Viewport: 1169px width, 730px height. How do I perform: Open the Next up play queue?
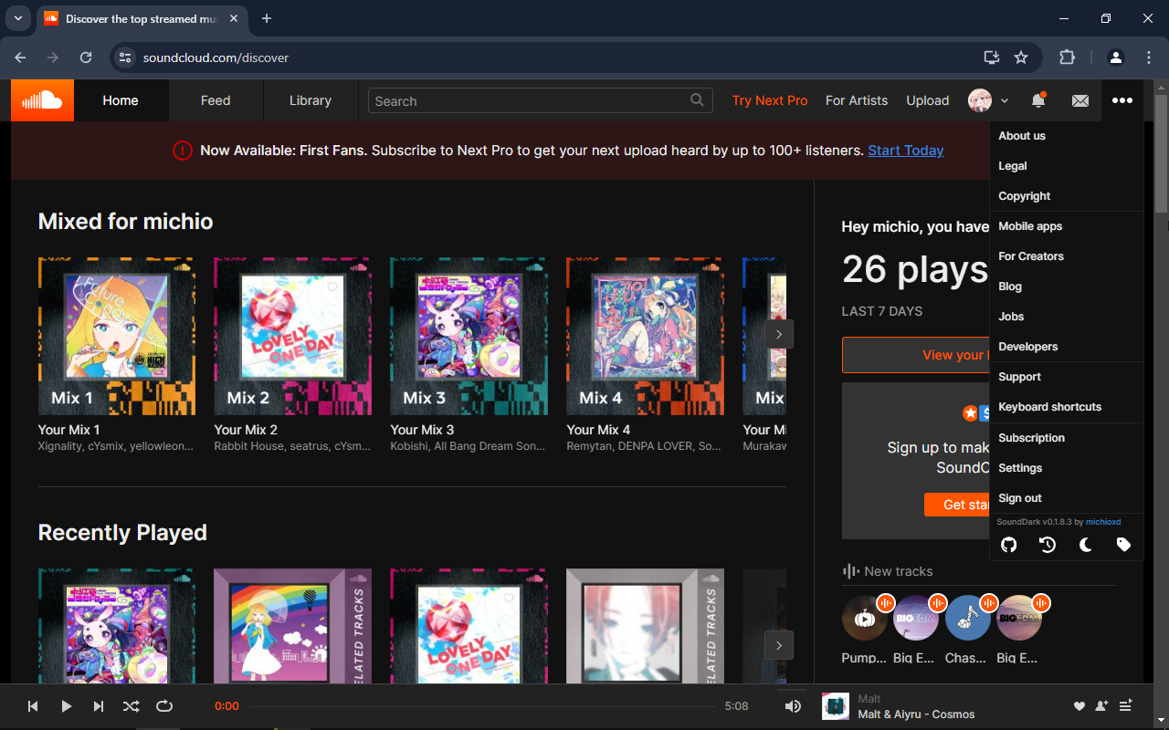1126,705
